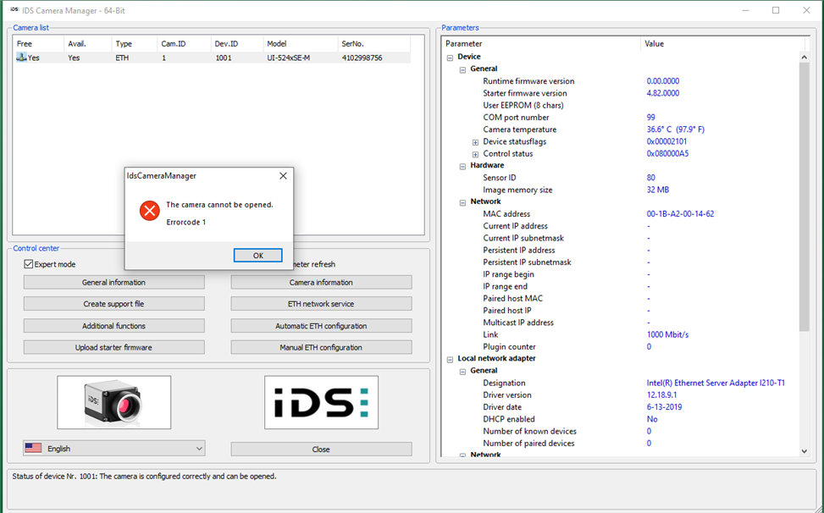824x513 pixels.
Task: Click the Type column header
Action: point(134,43)
